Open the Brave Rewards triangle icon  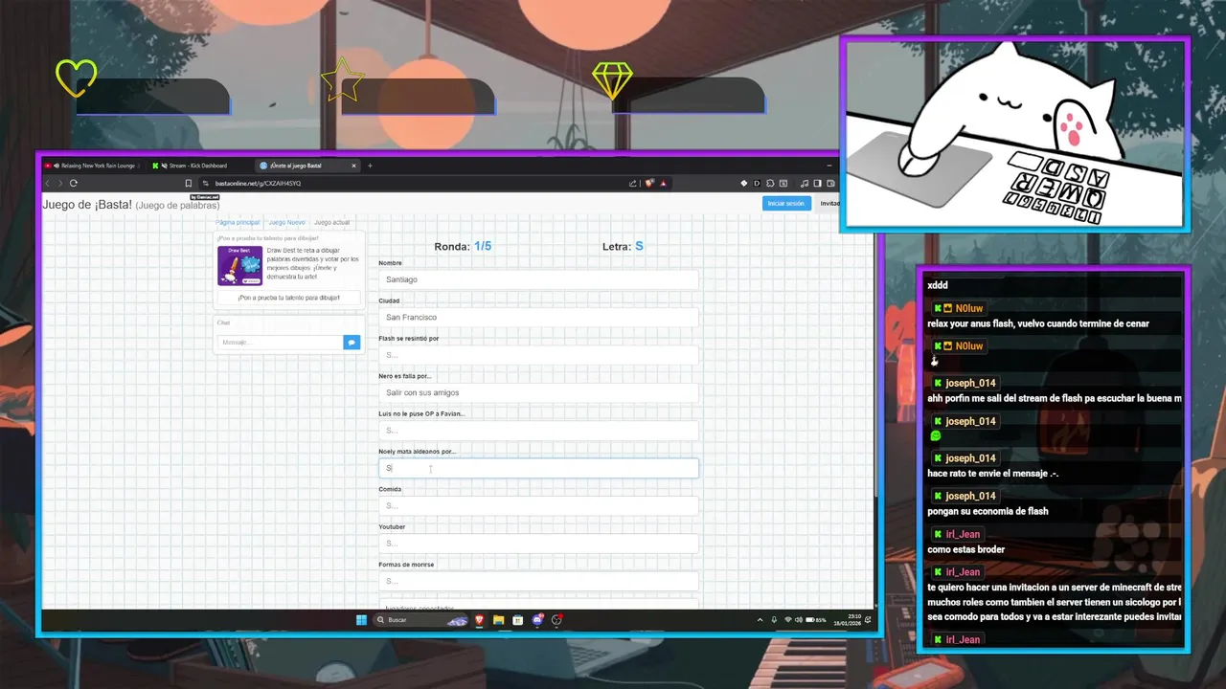click(663, 183)
